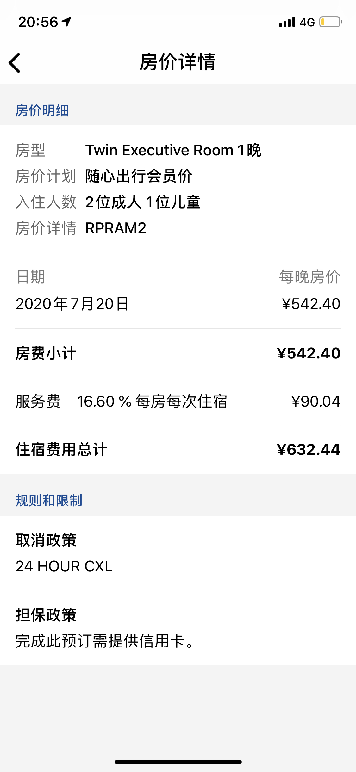Select the 规则和限制 section header
This screenshot has width=356, height=772.
click(49, 501)
